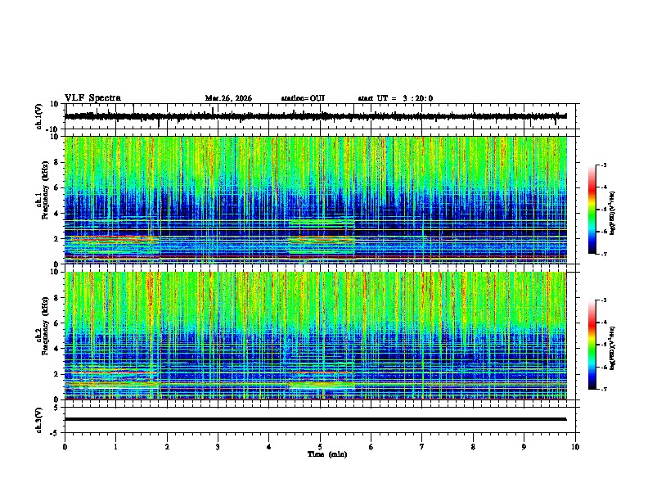Click ch.2 colorbar bottom label "-7"
Viewport: 648px width, 501px height.
(x=603, y=390)
